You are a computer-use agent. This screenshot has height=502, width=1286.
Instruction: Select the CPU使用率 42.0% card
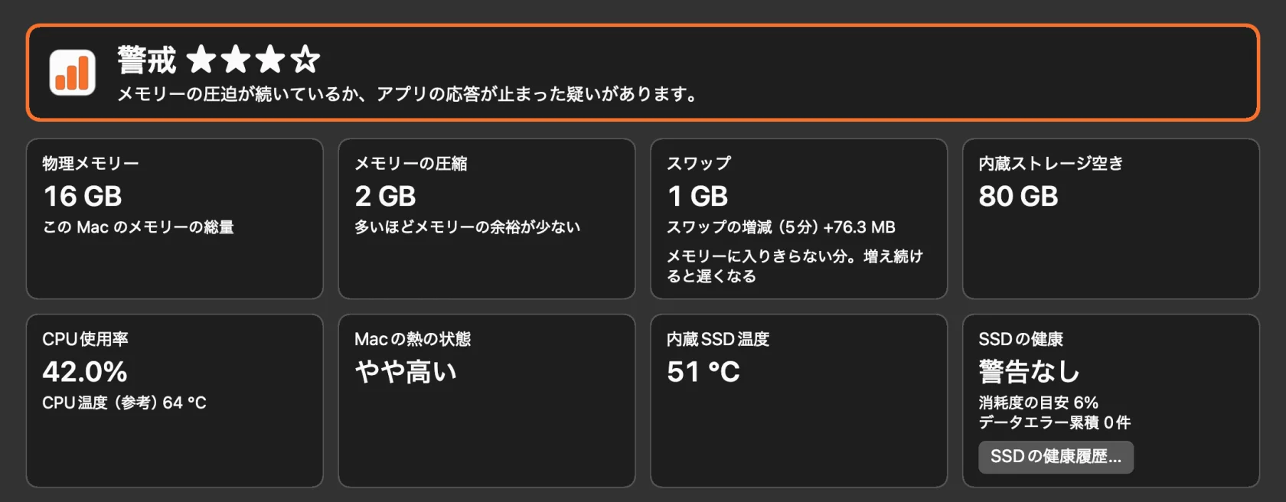pyautogui.click(x=175, y=401)
